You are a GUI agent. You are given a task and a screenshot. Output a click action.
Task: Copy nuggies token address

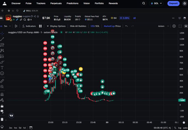(32, 16)
